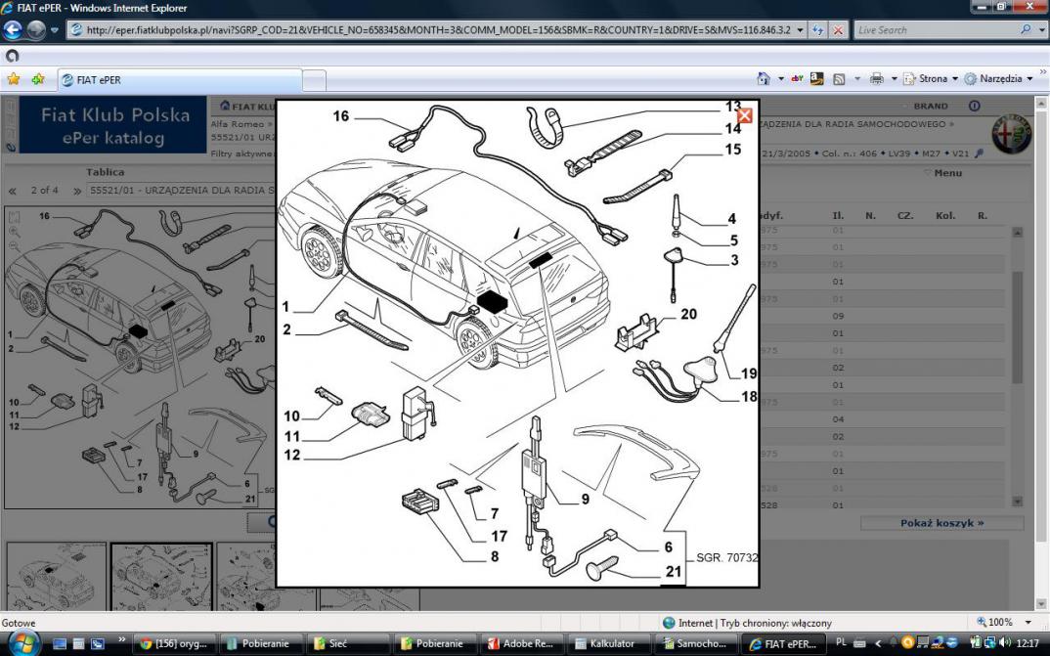Close the enlarged diagram popup
This screenshot has height=656, width=1050.
[744, 115]
